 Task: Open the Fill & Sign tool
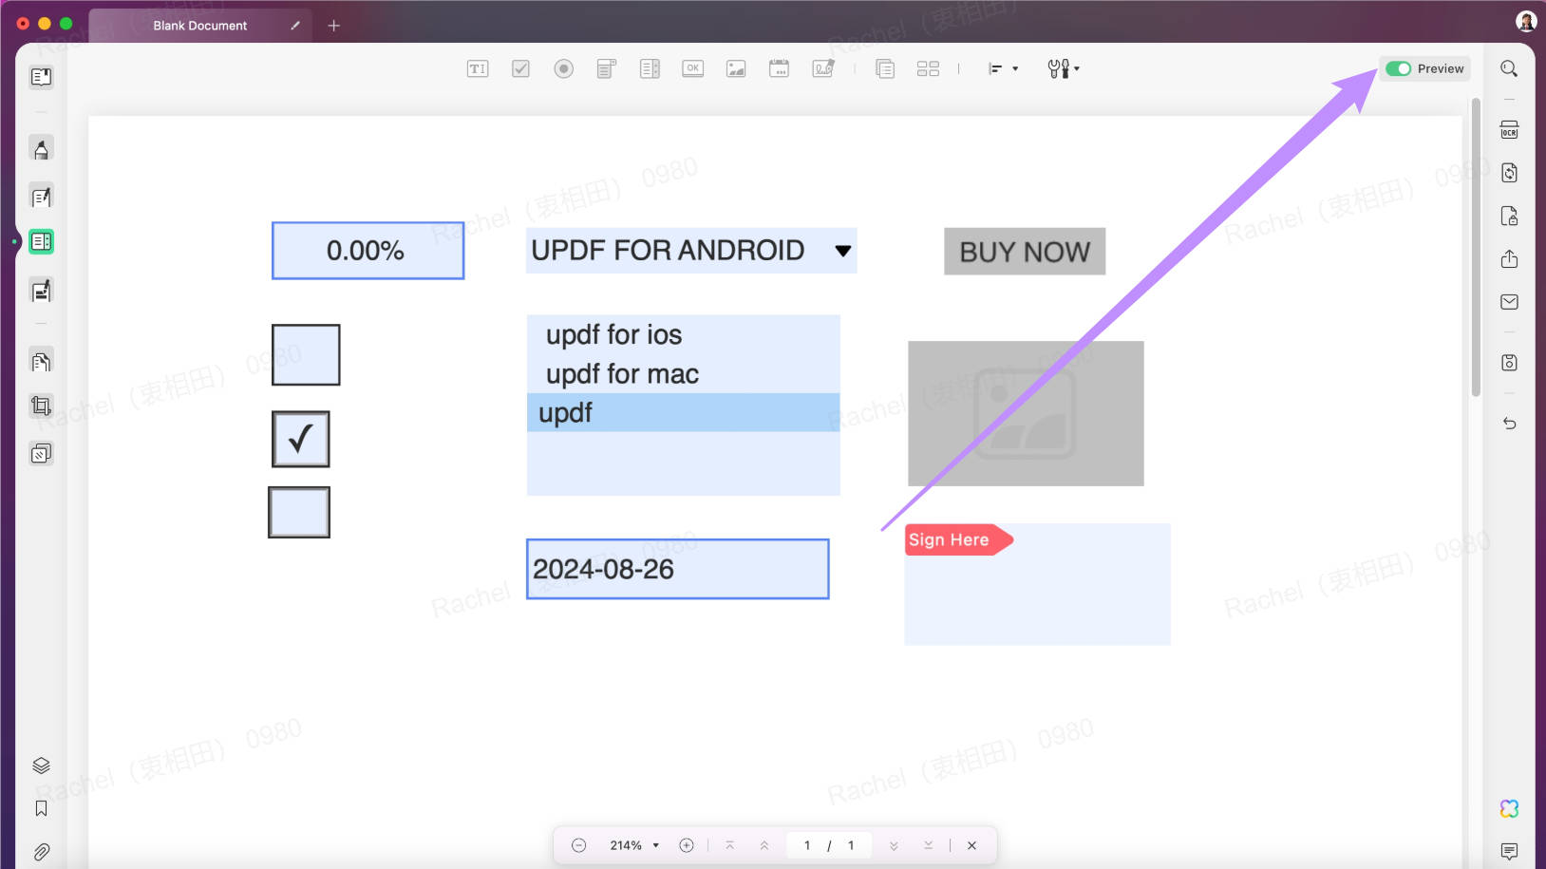(x=41, y=291)
